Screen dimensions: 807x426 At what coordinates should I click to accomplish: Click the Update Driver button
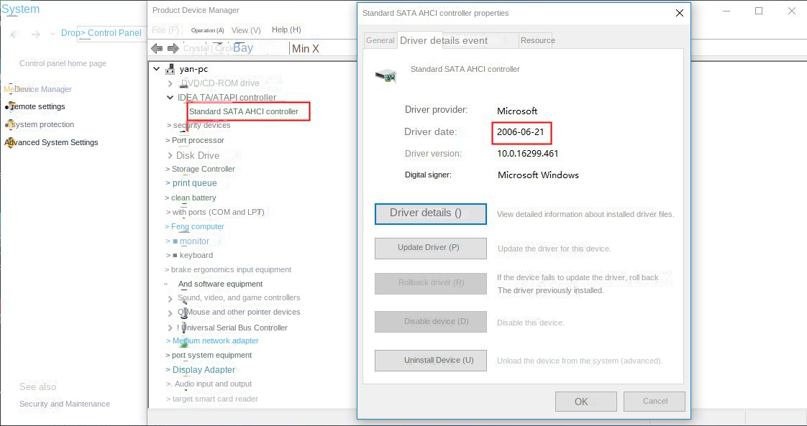(x=430, y=248)
